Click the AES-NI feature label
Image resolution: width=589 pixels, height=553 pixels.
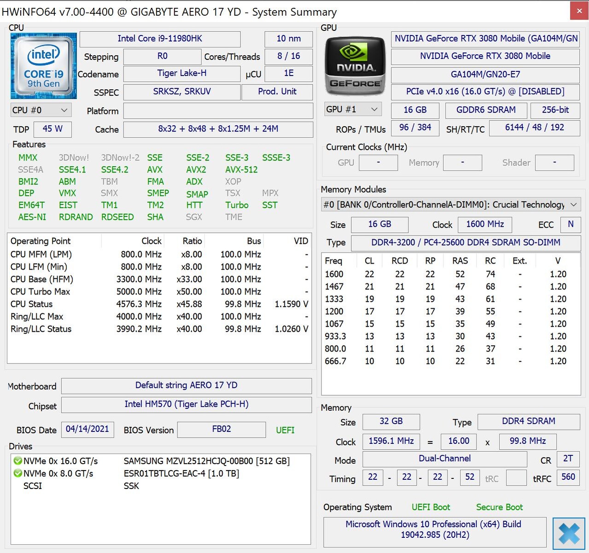[x=32, y=217]
